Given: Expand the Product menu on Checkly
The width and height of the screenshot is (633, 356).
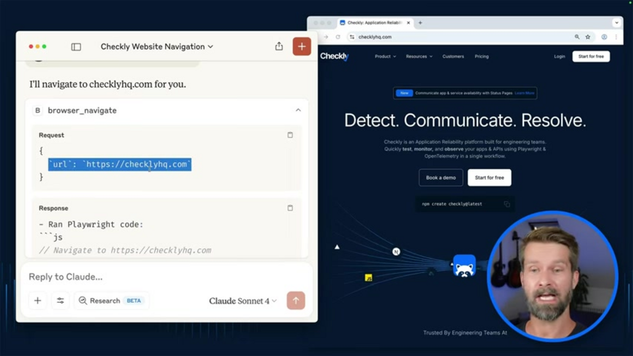Looking at the screenshot, I should pos(385,57).
